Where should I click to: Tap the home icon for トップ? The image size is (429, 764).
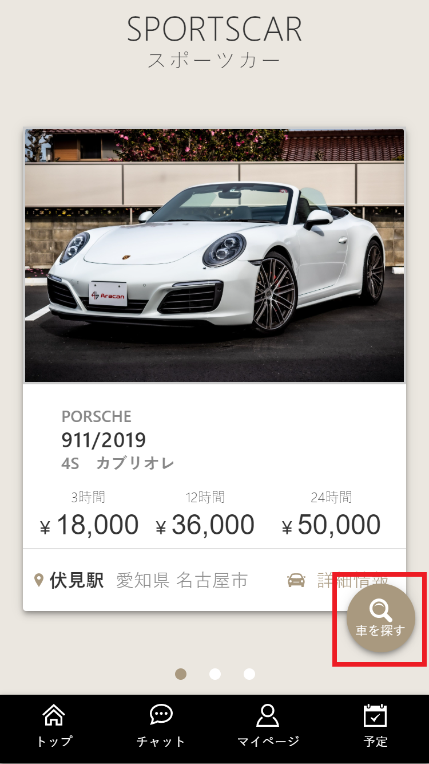(54, 716)
